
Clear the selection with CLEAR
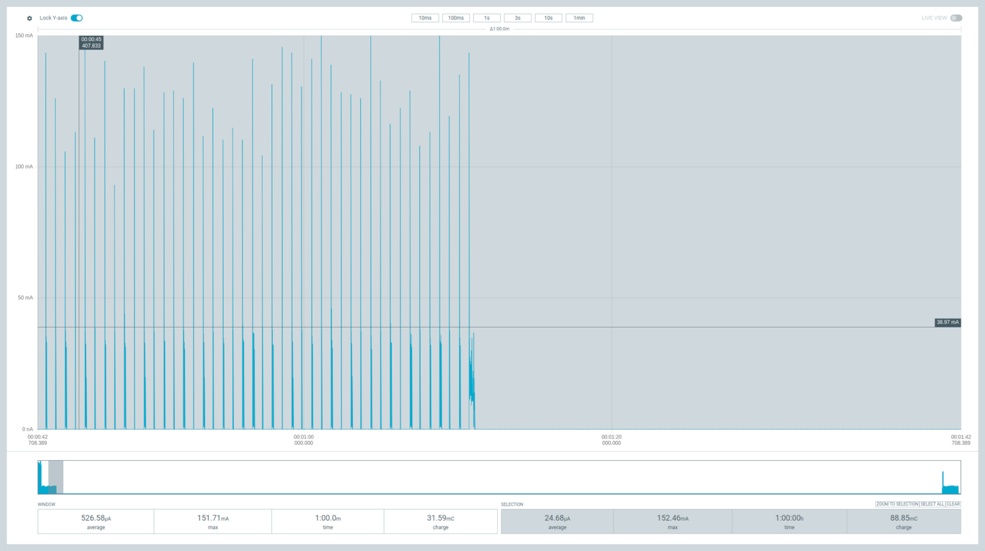953,504
